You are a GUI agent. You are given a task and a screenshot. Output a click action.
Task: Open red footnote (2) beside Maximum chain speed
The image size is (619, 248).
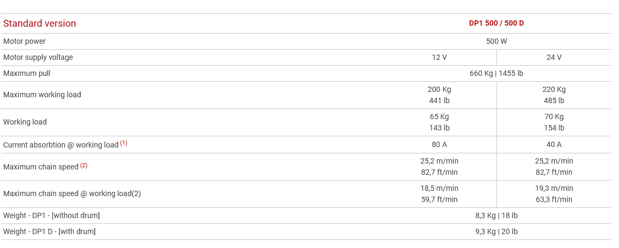[x=84, y=166]
